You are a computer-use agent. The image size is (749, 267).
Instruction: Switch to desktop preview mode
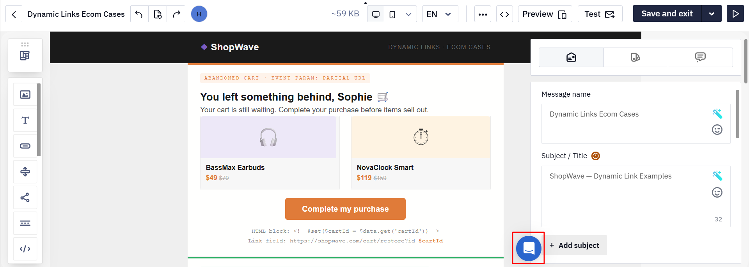376,14
